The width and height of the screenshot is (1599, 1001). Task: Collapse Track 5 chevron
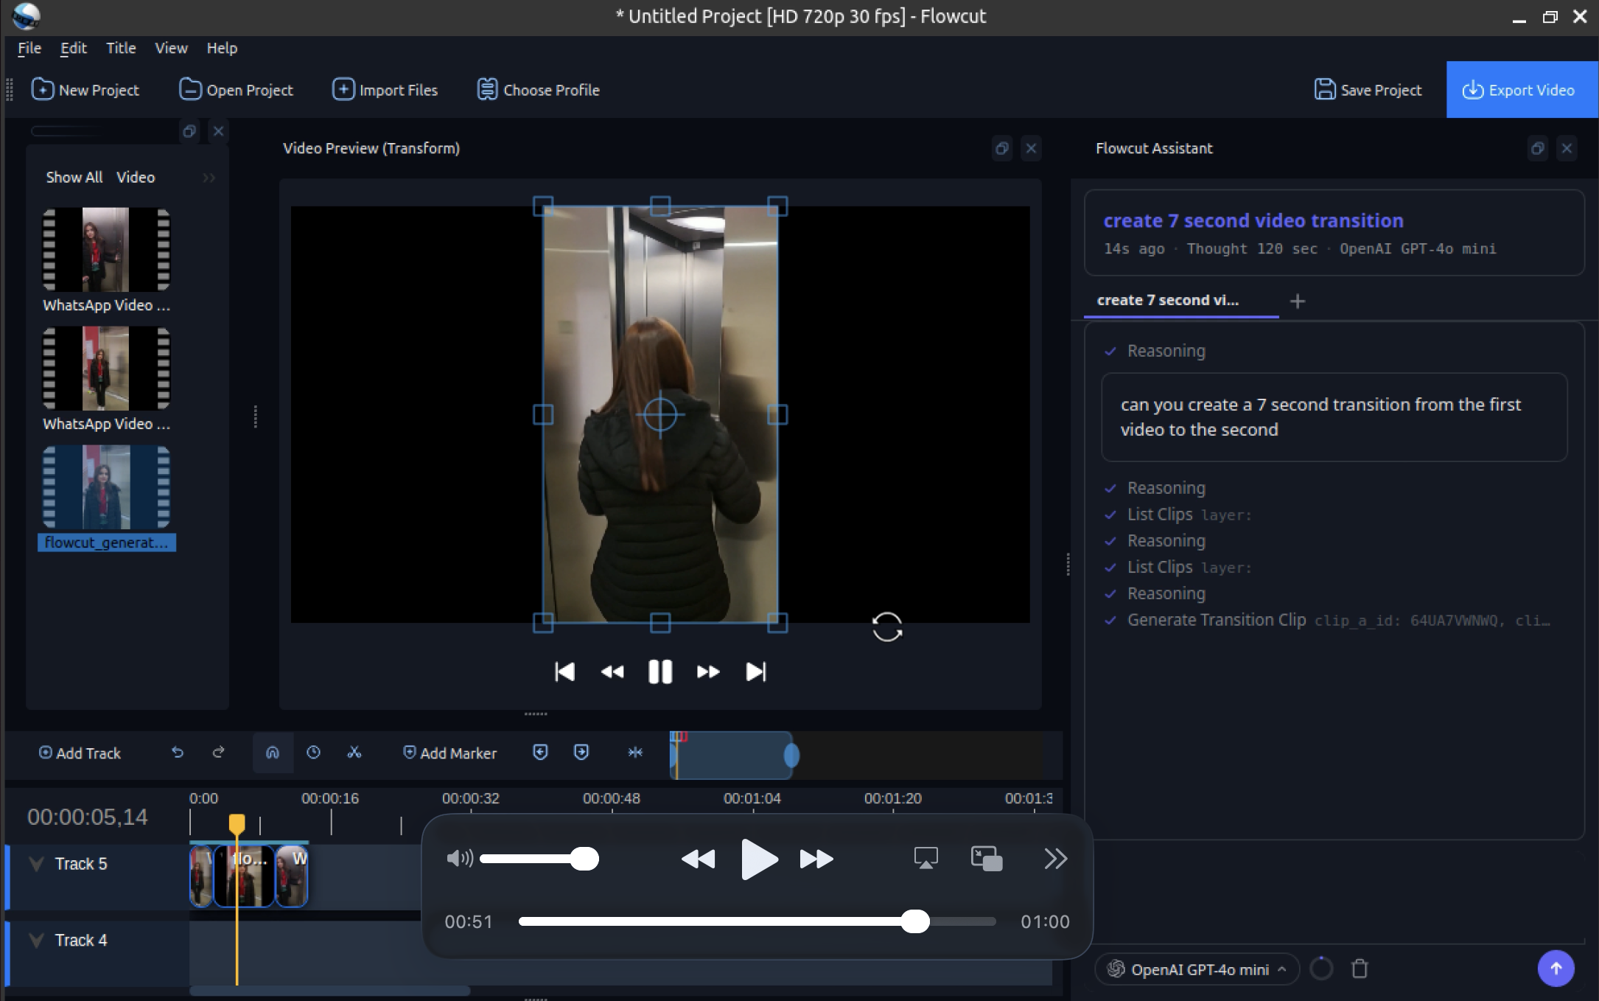[x=36, y=864]
